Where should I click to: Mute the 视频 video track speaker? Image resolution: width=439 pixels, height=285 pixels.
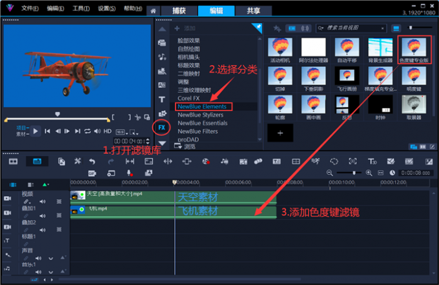pyautogui.click(x=43, y=201)
